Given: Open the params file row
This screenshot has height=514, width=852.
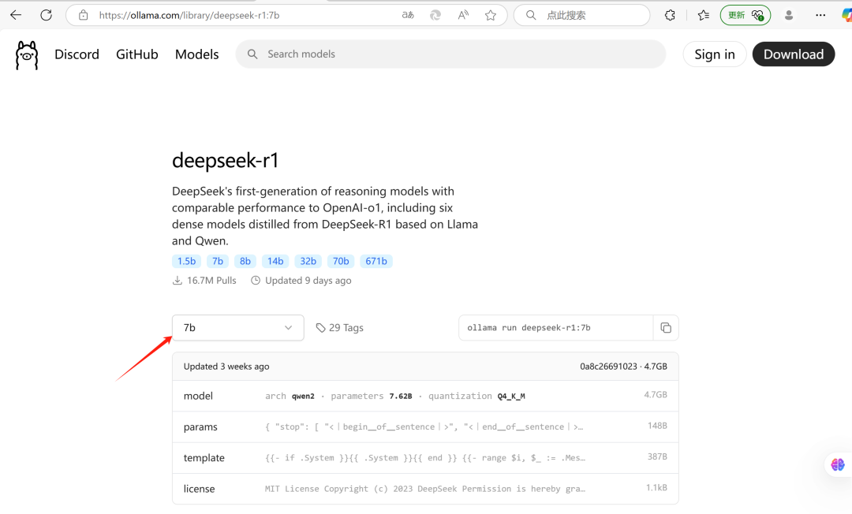Looking at the screenshot, I should click(x=425, y=426).
